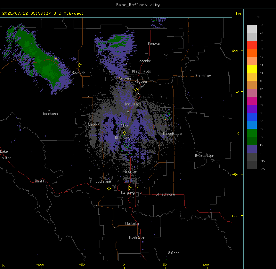Select the blue 33–36 dBZ legend swatch

(x=252, y=117)
